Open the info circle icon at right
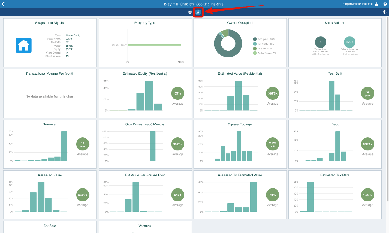Screen dimensions: 390x233 pyautogui.click(x=384, y=12)
